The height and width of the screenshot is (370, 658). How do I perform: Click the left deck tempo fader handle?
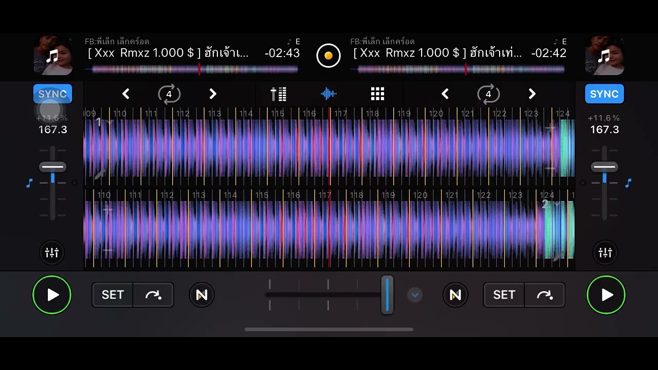(x=52, y=167)
